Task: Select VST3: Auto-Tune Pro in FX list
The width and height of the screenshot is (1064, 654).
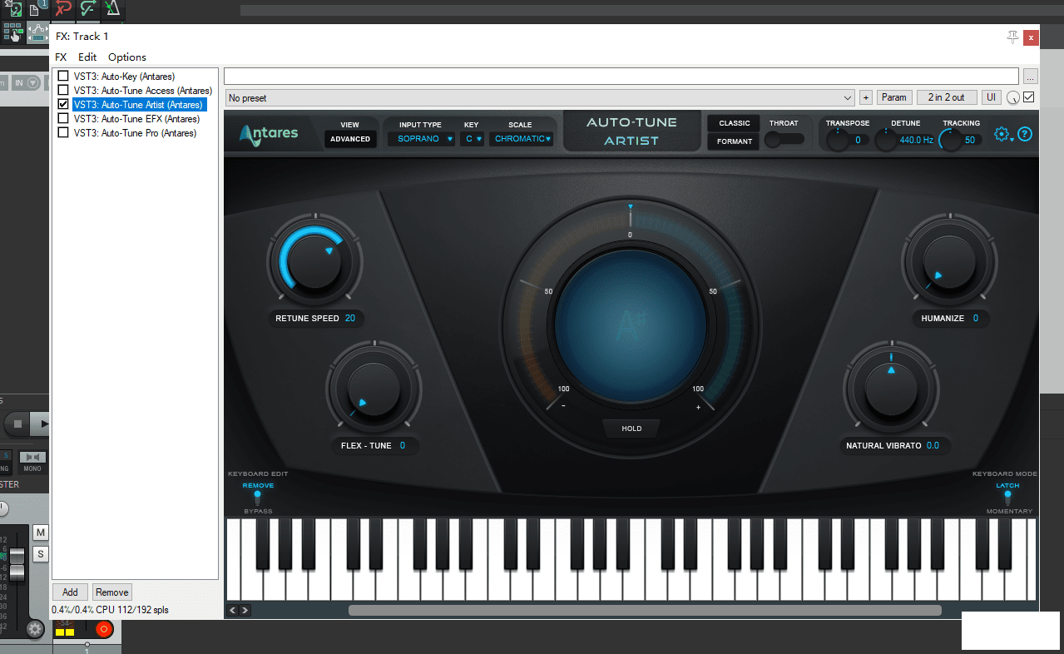Action: (135, 133)
